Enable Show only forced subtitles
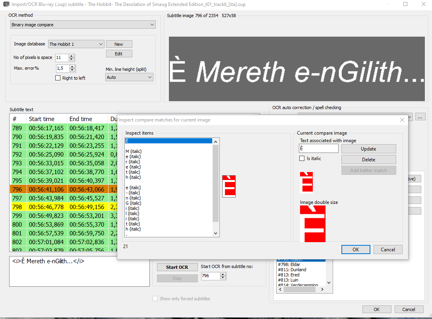432x319 pixels. coord(155,299)
